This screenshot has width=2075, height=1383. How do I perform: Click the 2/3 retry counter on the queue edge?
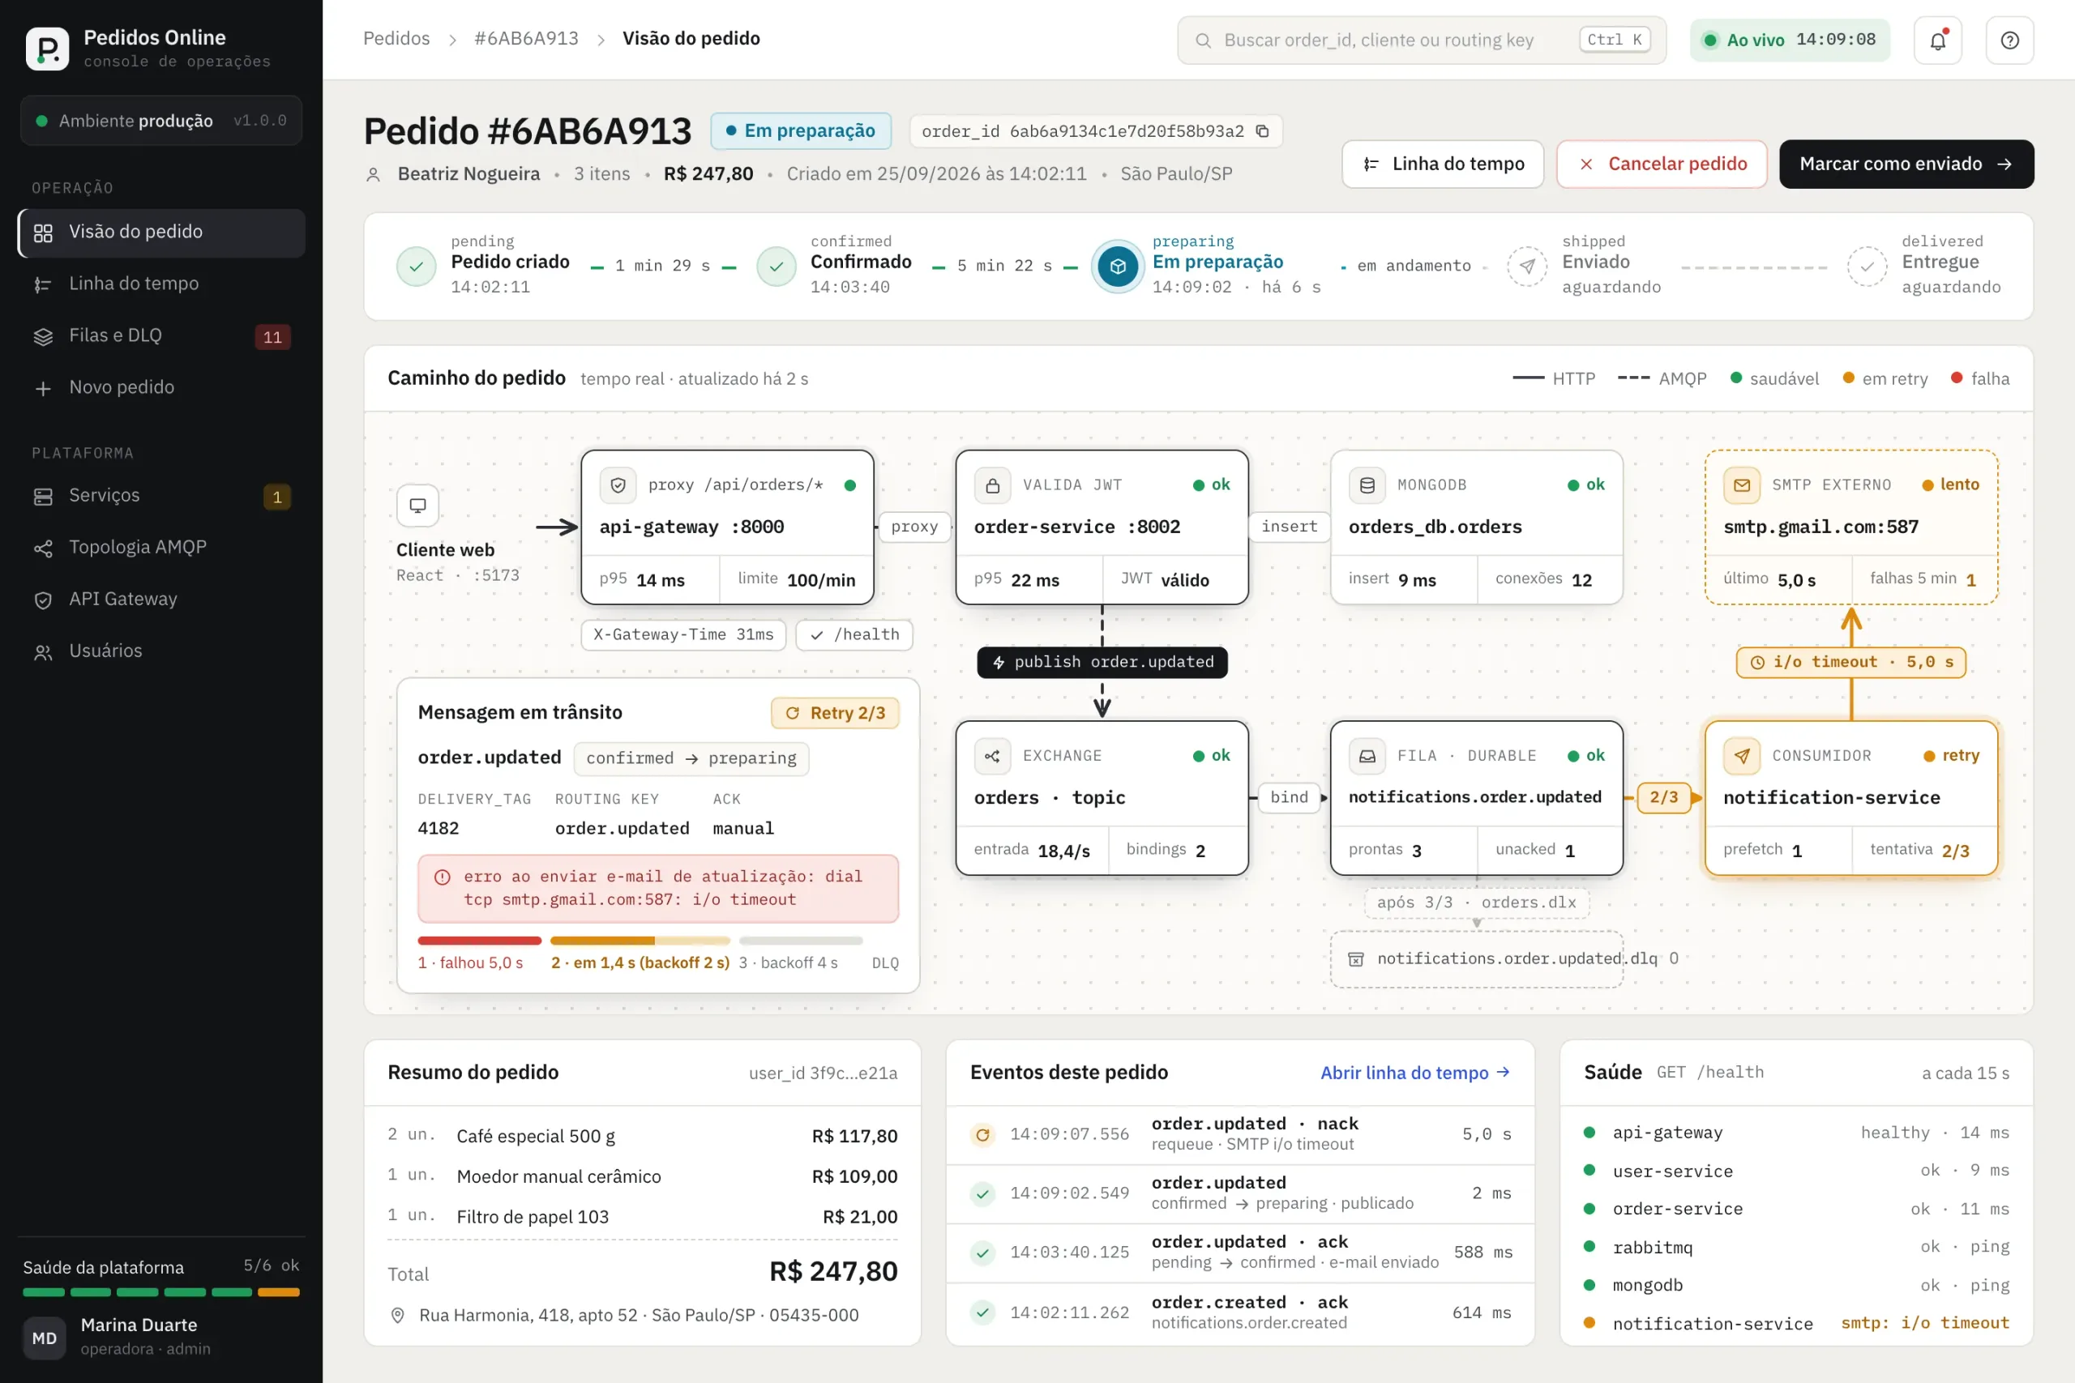(1663, 797)
